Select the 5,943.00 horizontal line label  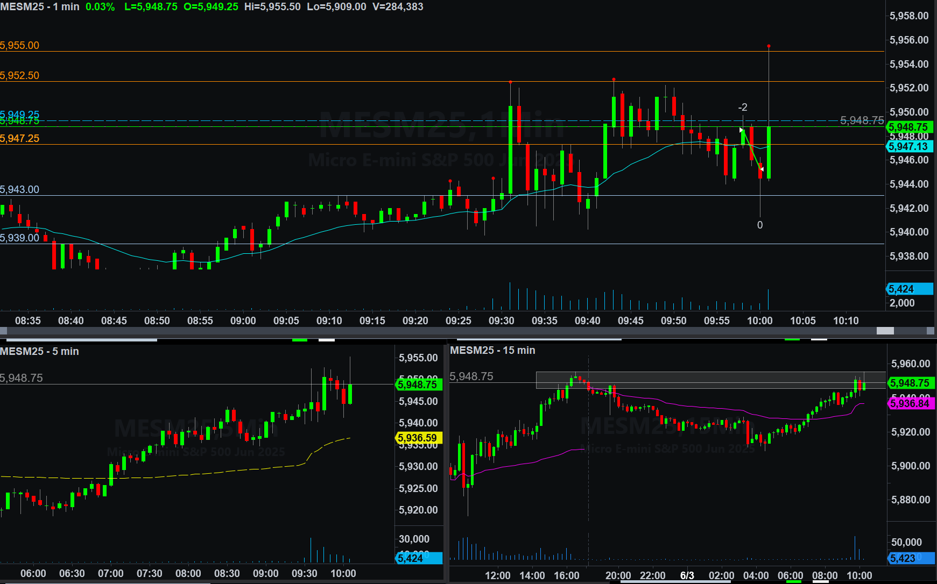(x=20, y=189)
